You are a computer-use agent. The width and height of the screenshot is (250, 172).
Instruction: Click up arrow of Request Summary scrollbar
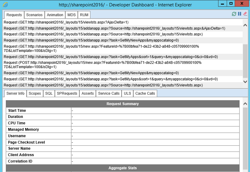(x=245, y=104)
